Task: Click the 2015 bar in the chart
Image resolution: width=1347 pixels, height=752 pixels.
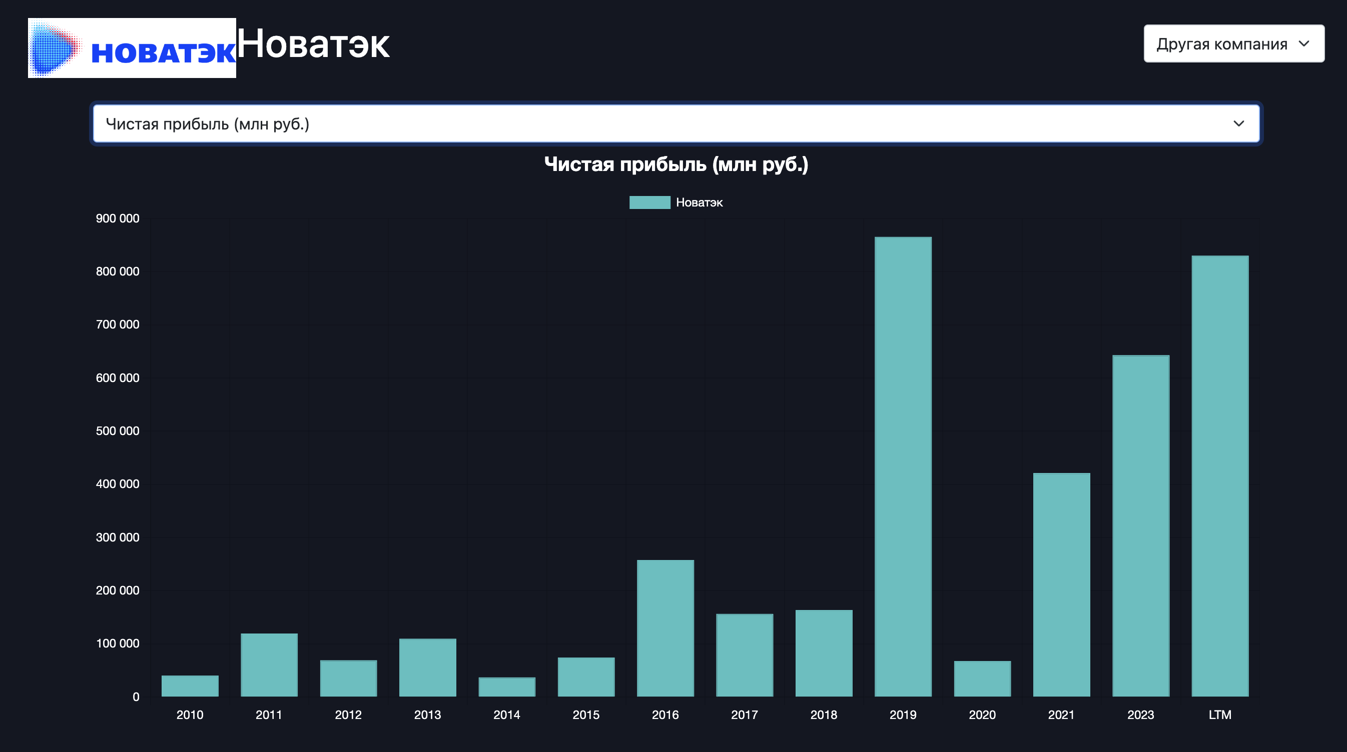Action: tap(586, 677)
